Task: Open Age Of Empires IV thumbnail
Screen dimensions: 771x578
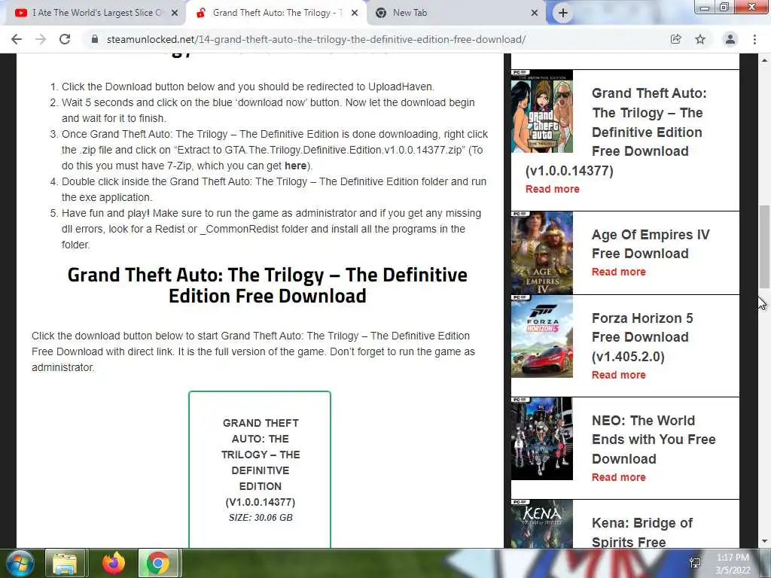Action: coord(542,253)
